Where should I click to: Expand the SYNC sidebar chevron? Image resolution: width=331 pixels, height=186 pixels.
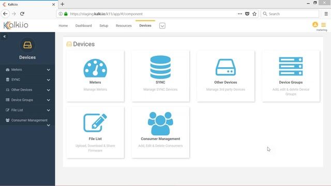click(x=48, y=80)
